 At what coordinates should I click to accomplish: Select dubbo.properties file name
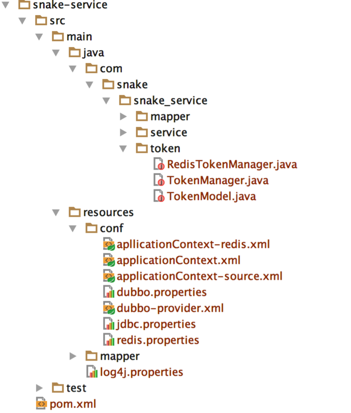pyautogui.click(x=162, y=292)
